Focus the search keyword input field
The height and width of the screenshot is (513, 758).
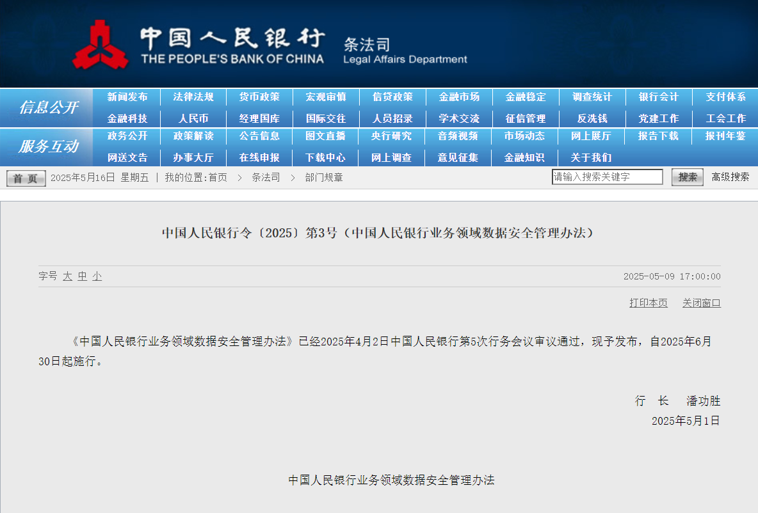tap(607, 177)
